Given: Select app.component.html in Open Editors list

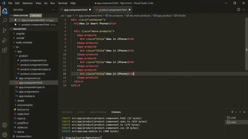Looking at the screenshot, I should (34, 20).
